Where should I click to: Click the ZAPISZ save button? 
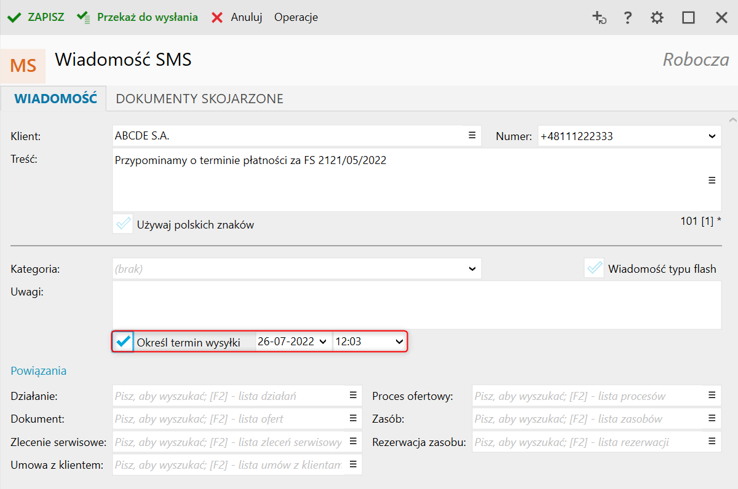(x=35, y=17)
